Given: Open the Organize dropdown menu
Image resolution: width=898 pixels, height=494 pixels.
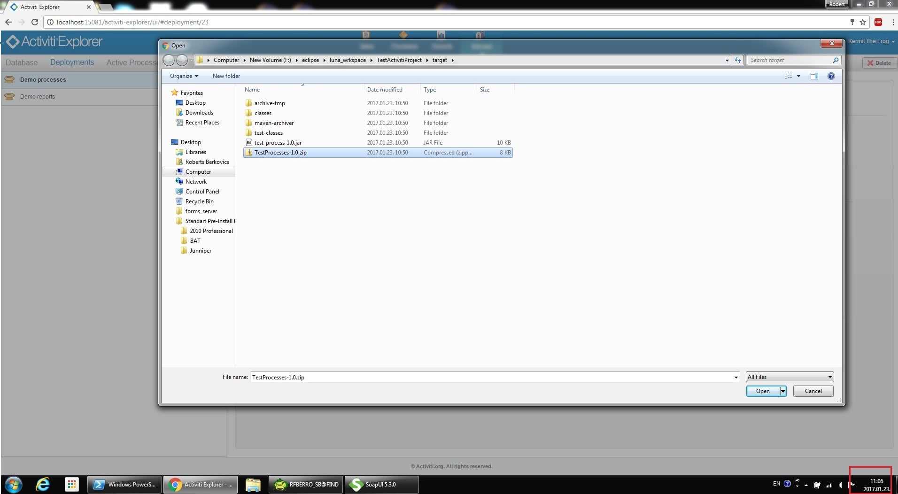Looking at the screenshot, I should coord(184,76).
